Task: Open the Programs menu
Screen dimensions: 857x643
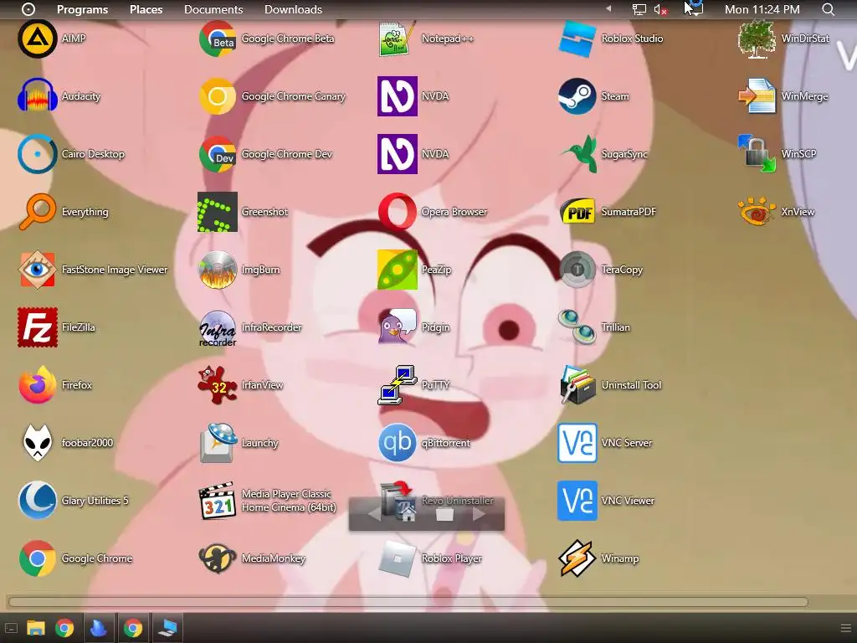Action: (x=83, y=9)
